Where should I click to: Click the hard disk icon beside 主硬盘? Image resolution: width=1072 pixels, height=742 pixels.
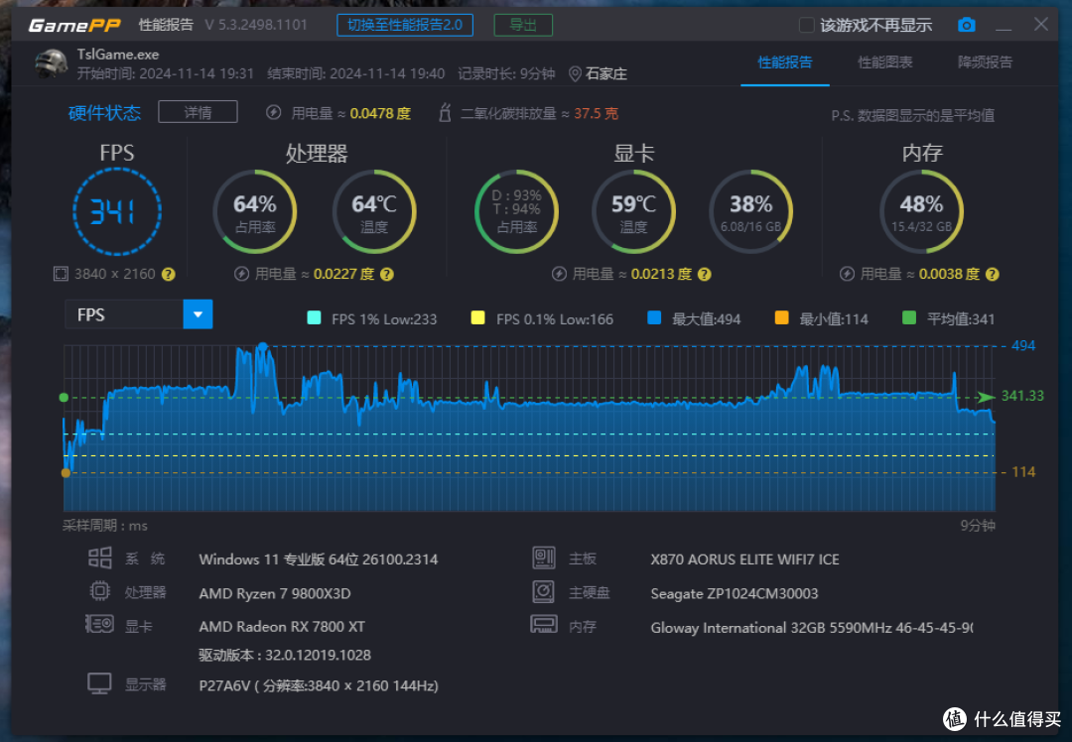point(544,591)
